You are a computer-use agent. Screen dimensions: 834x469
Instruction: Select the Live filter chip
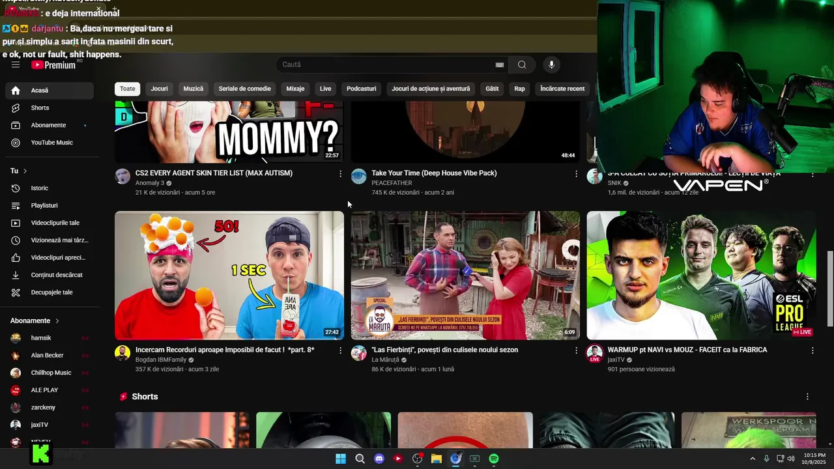tap(325, 89)
